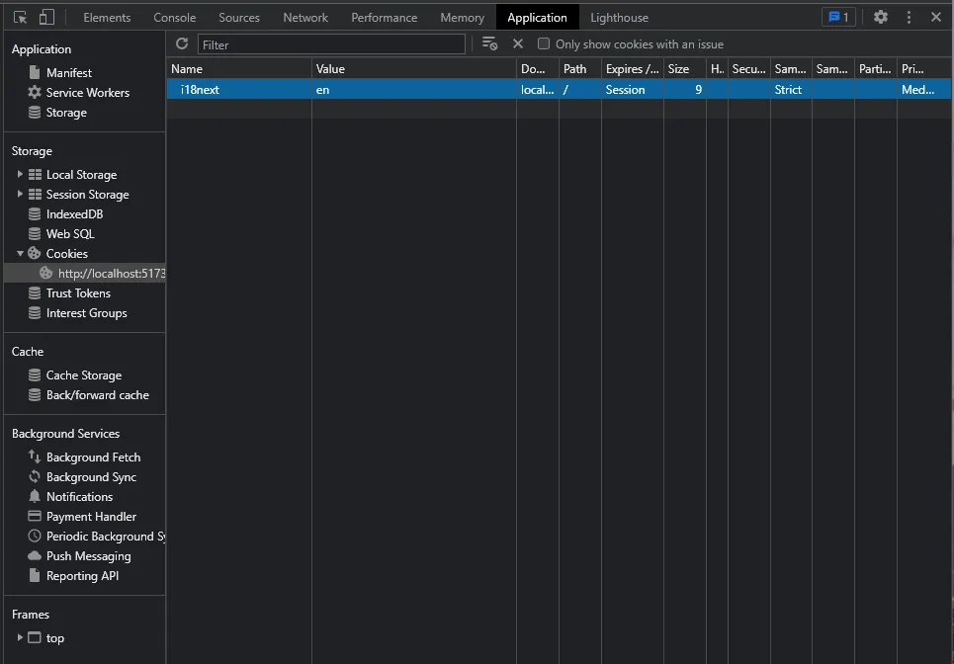Expand the Session Storage tree
954x664 pixels.
click(20, 195)
